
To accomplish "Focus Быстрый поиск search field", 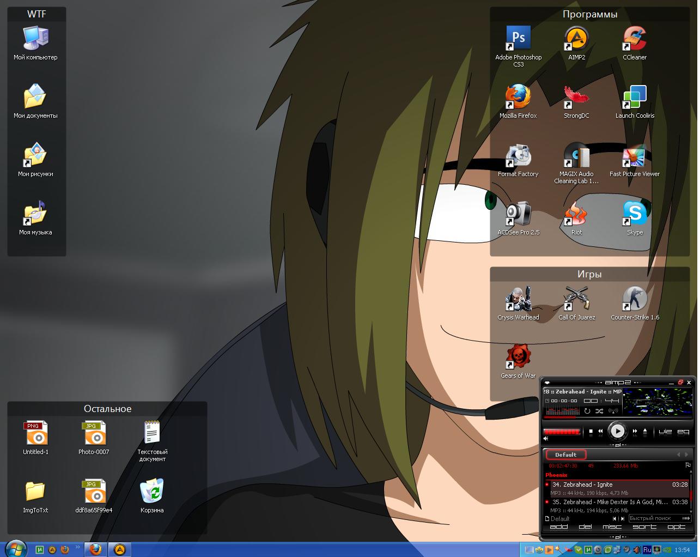I will tap(660, 518).
